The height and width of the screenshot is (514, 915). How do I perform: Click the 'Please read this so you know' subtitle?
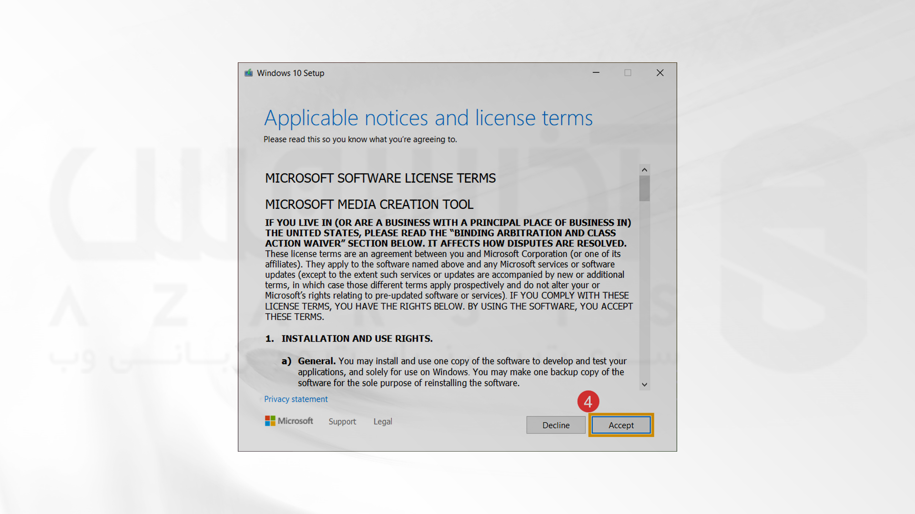pyautogui.click(x=360, y=139)
